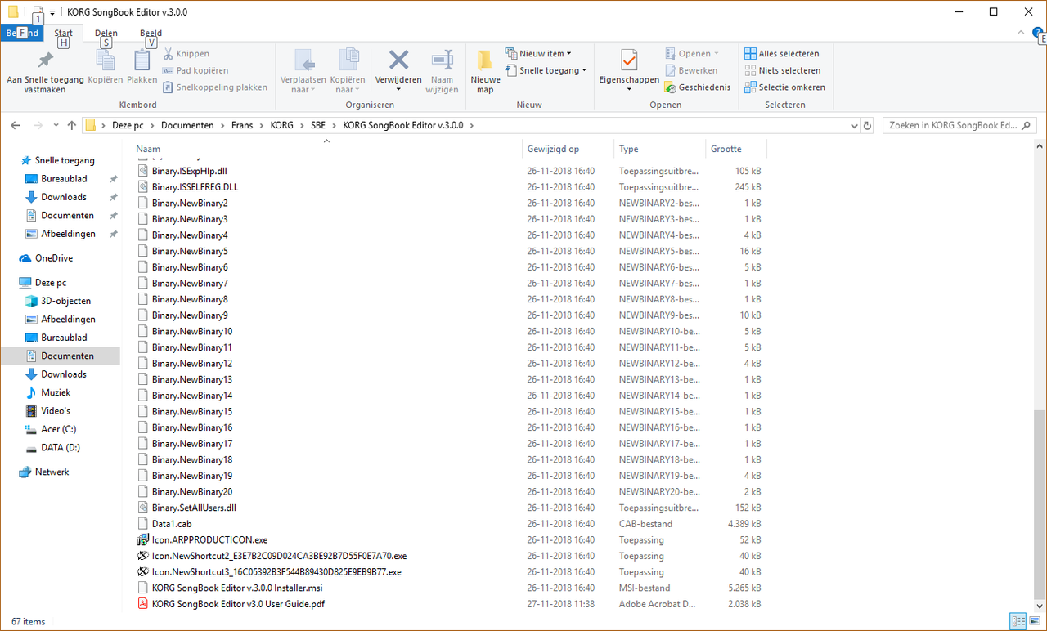Open the Bestand file menu tab

(x=22, y=34)
